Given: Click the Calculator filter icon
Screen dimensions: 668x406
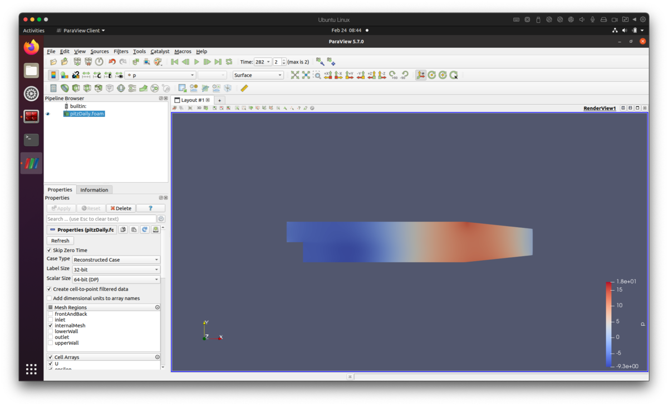Looking at the screenshot, I should point(53,88).
